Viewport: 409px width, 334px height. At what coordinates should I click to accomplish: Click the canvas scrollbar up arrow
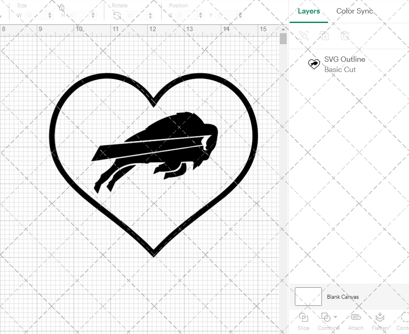point(283,29)
